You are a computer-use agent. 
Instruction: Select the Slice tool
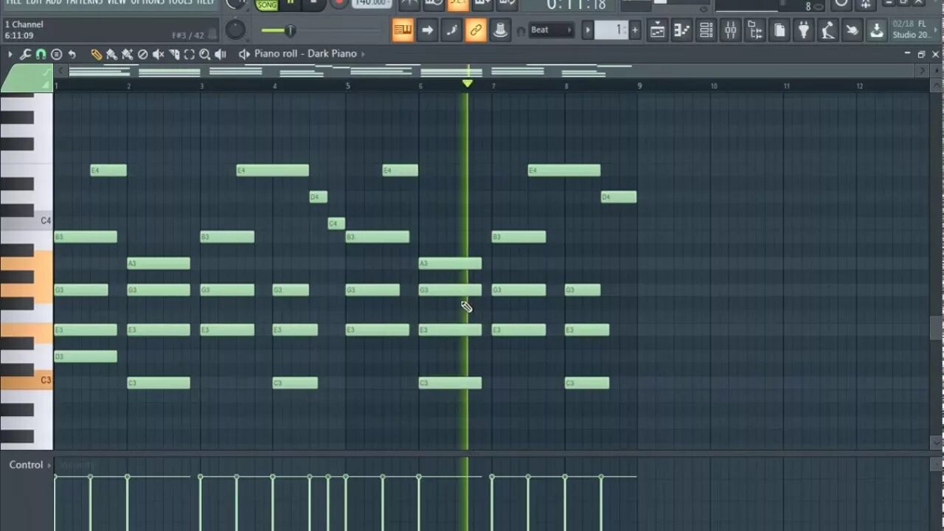pos(173,54)
